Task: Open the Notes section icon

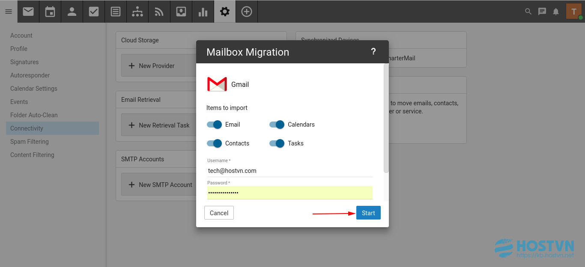Action: 116,12
